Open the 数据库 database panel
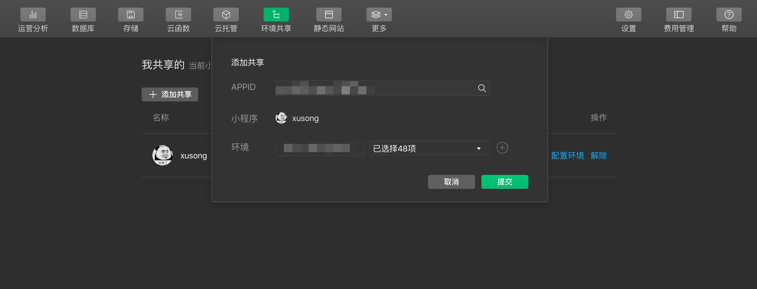 click(83, 15)
